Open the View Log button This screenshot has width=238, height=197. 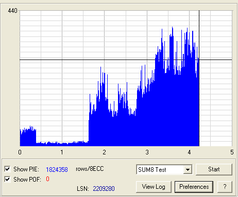pyautogui.click(x=154, y=187)
